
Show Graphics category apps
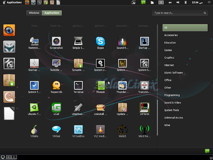point(169,58)
